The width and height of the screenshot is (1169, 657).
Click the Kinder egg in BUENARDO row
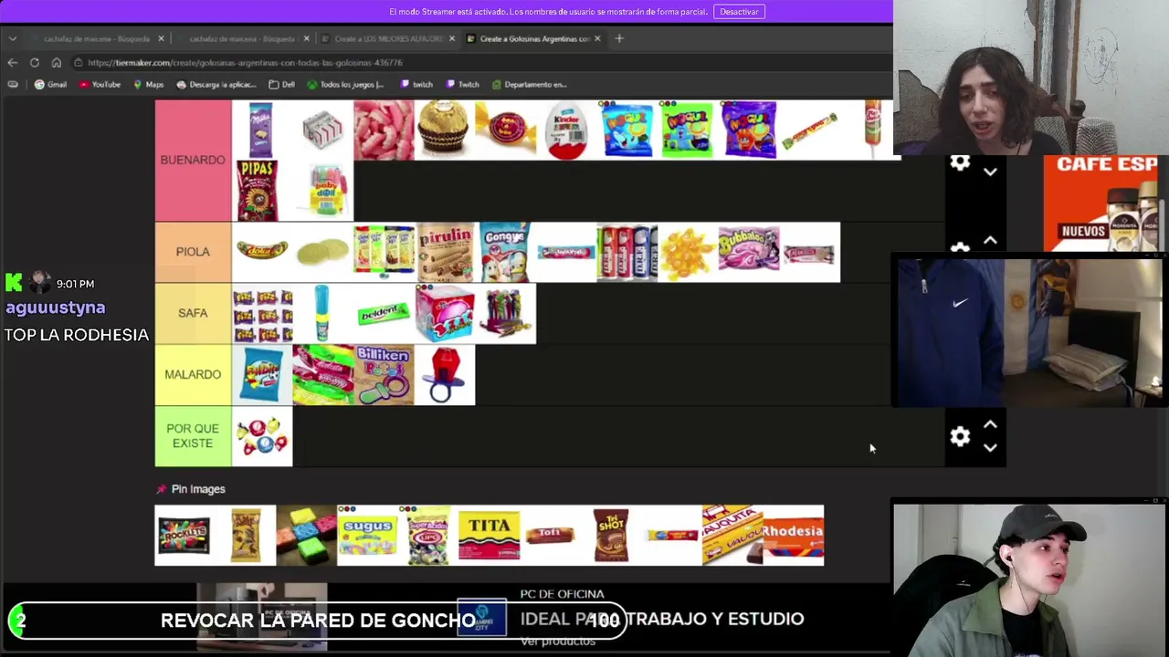566,130
